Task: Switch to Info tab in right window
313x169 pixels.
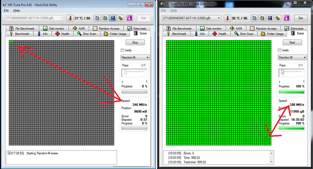Action: (x=200, y=34)
